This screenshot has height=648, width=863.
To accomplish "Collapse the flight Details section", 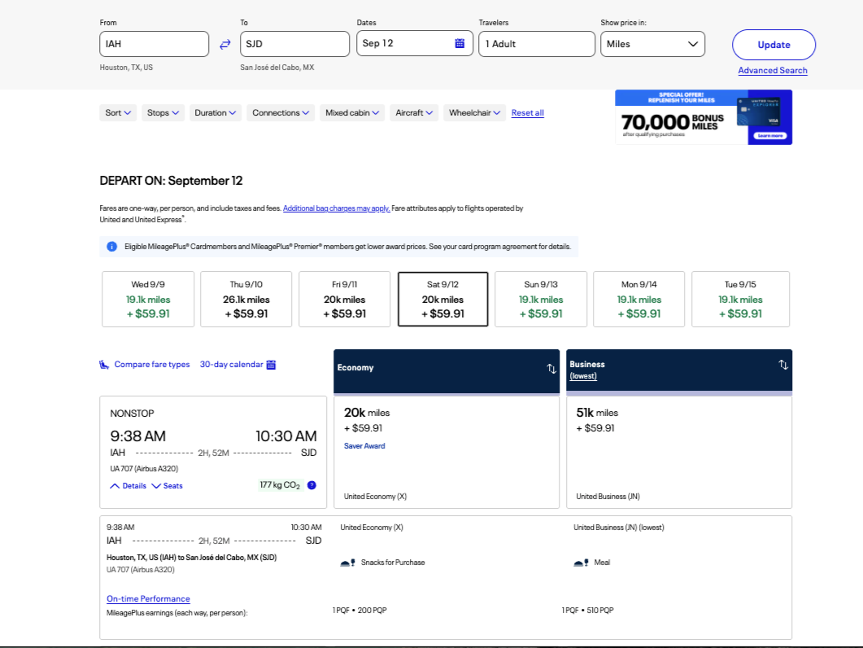I will click(129, 486).
